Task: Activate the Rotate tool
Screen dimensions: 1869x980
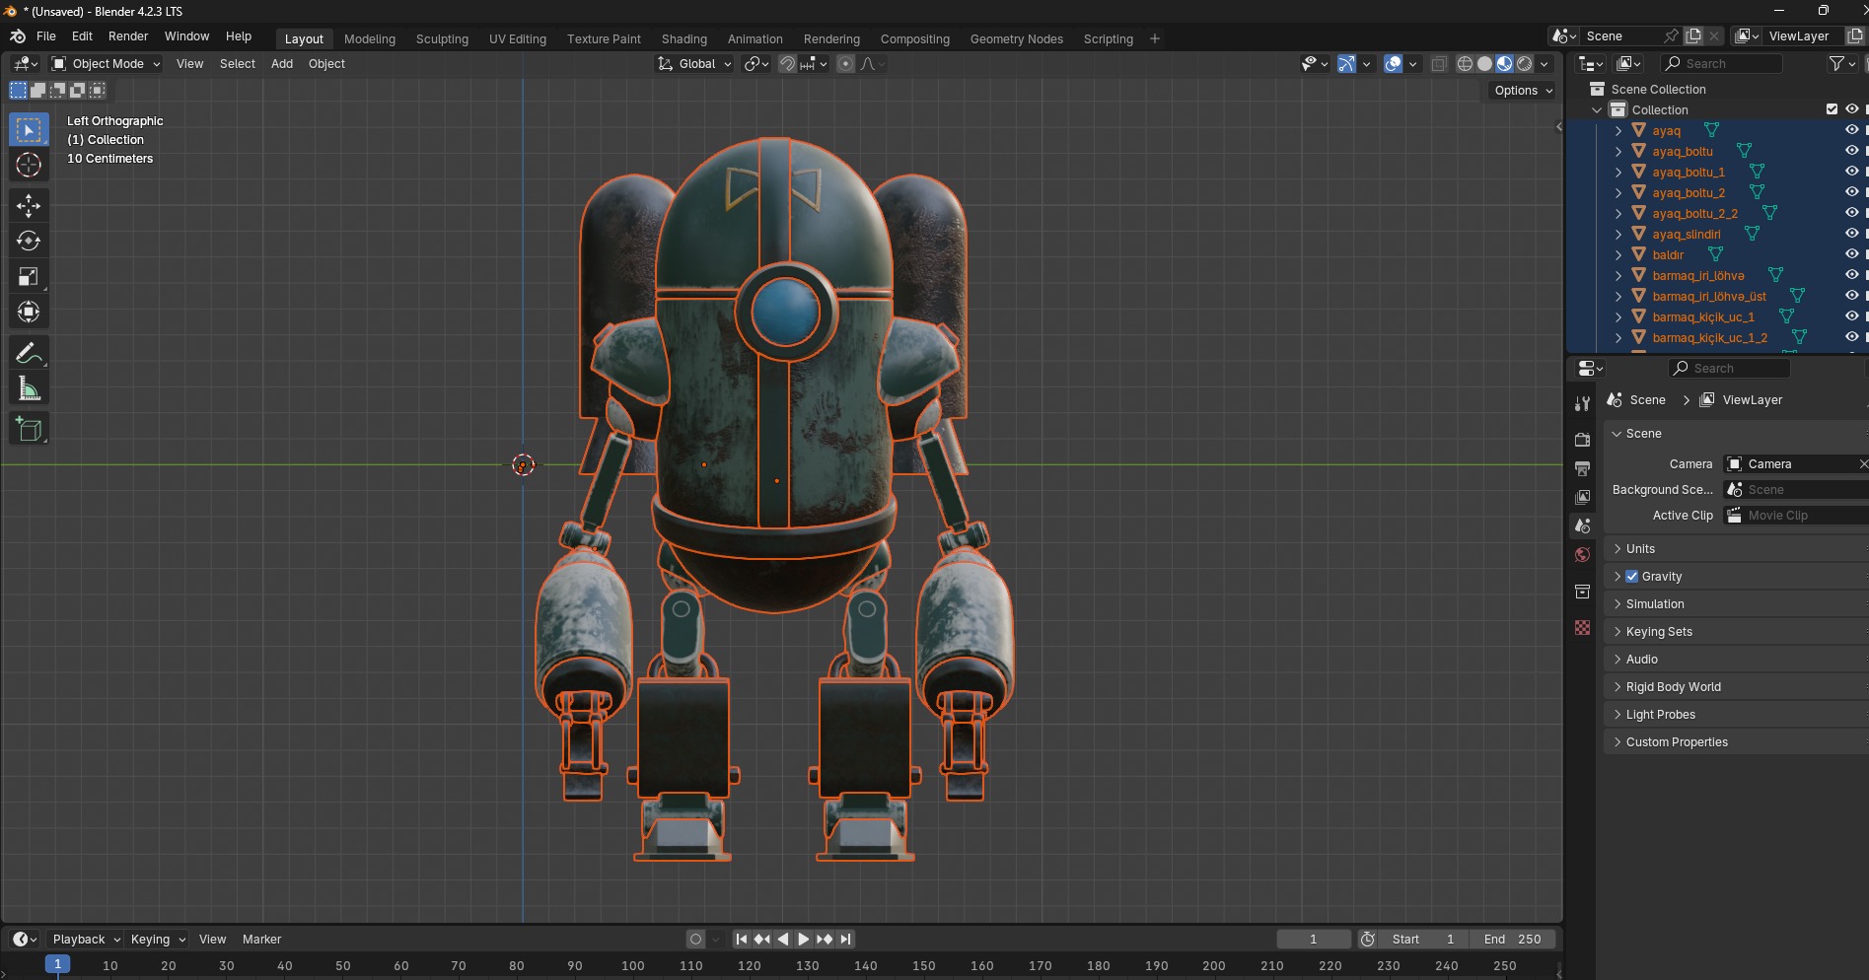Action: coord(29,241)
